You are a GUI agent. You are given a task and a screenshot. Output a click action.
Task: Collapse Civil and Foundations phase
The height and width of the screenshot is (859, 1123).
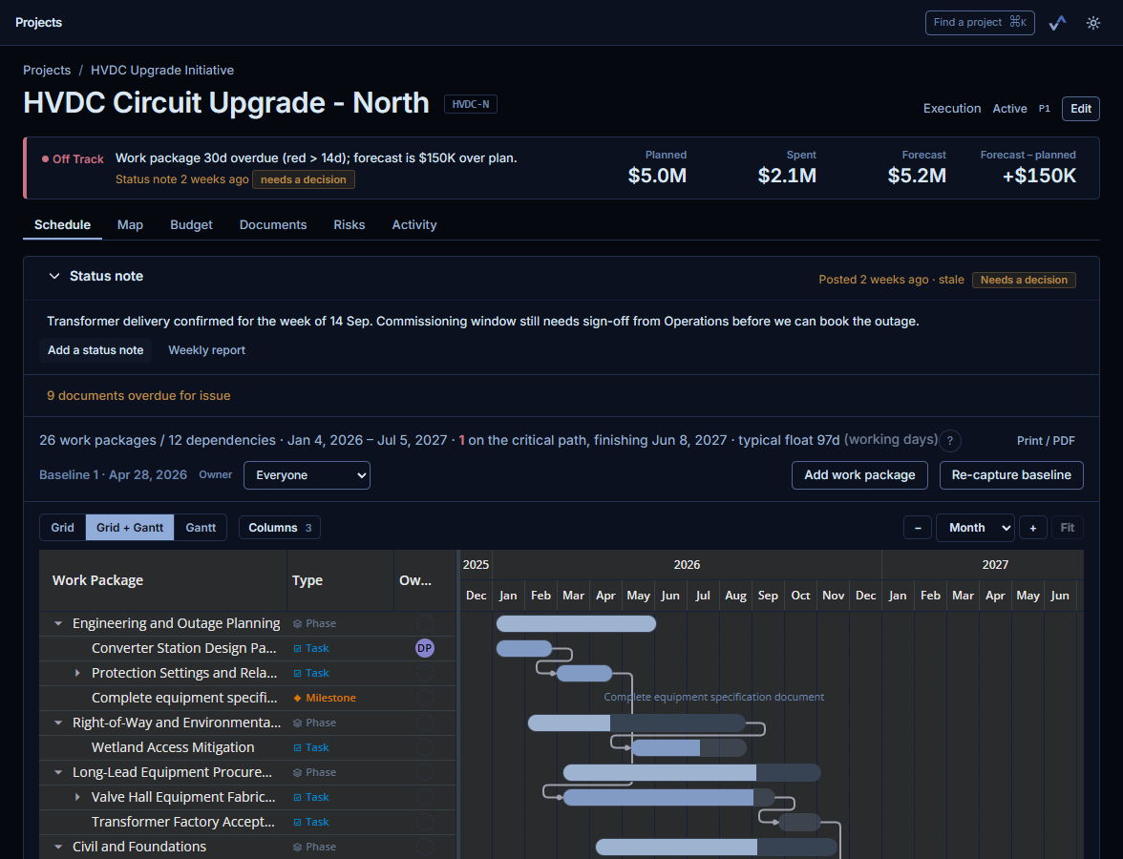58,847
